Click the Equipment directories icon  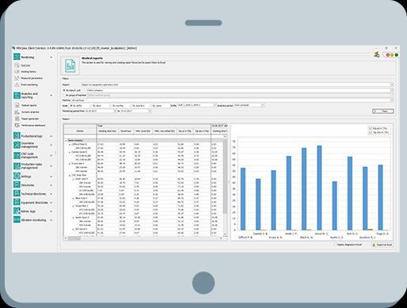(x=17, y=203)
